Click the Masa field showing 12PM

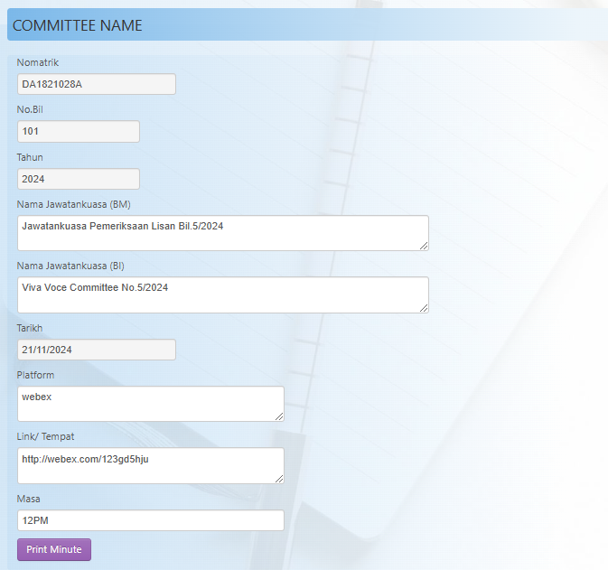[150, 520]
